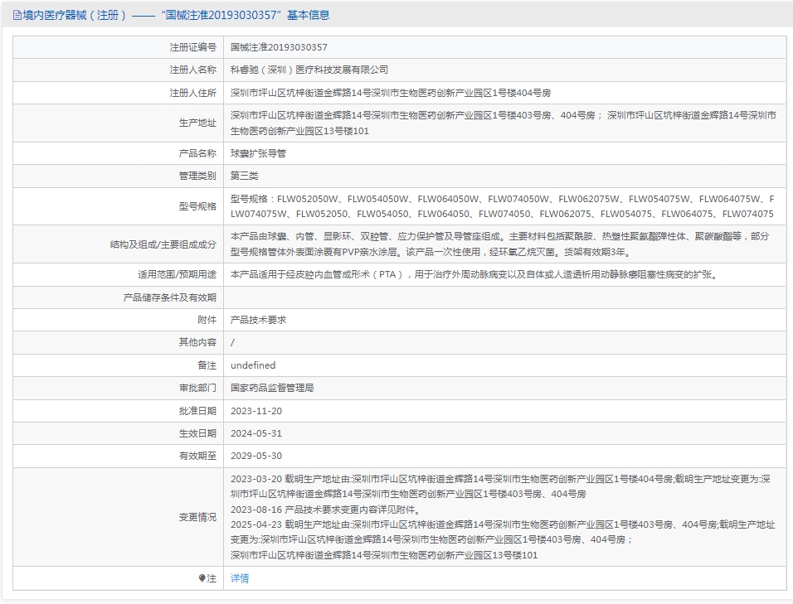This screenshot has height=604, width=793.
Task: Click intended use text mentioning PTA
Action: pyautogui.click(x=474, y=275)
